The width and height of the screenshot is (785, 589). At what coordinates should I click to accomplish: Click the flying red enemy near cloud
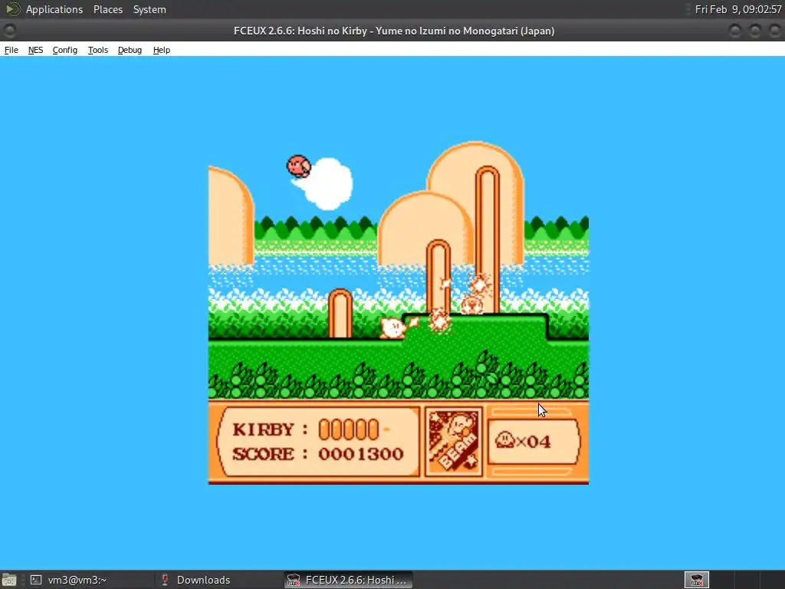pos(299,166)
